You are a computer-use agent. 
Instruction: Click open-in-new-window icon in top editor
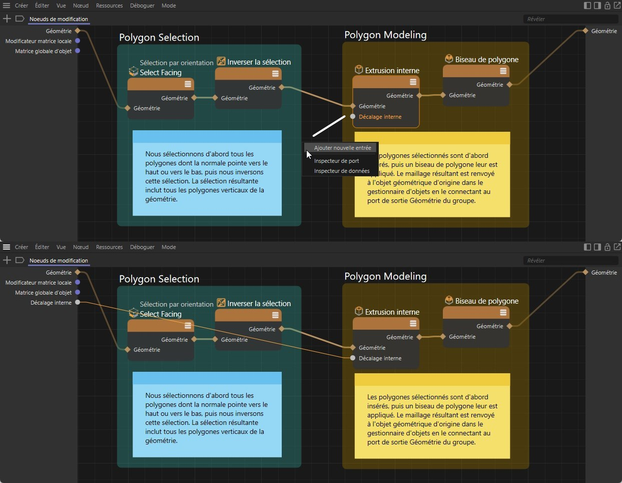(x=617, y=6)
